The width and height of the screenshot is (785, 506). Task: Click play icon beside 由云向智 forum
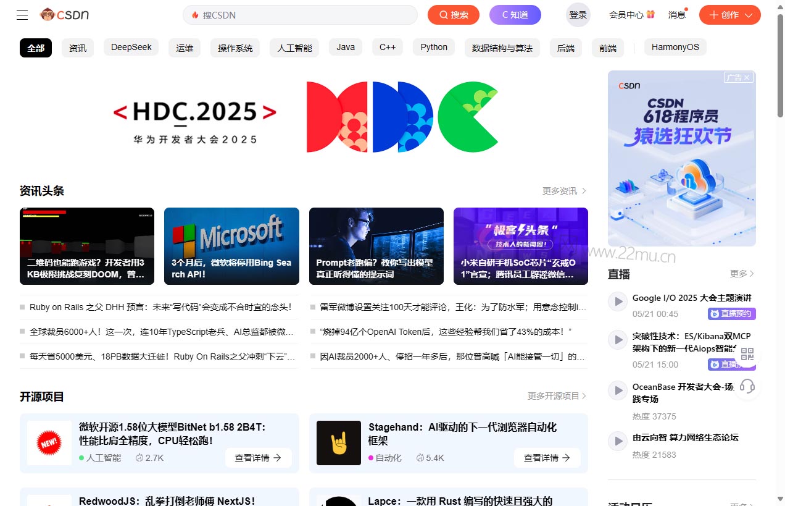tap(617, 441)
